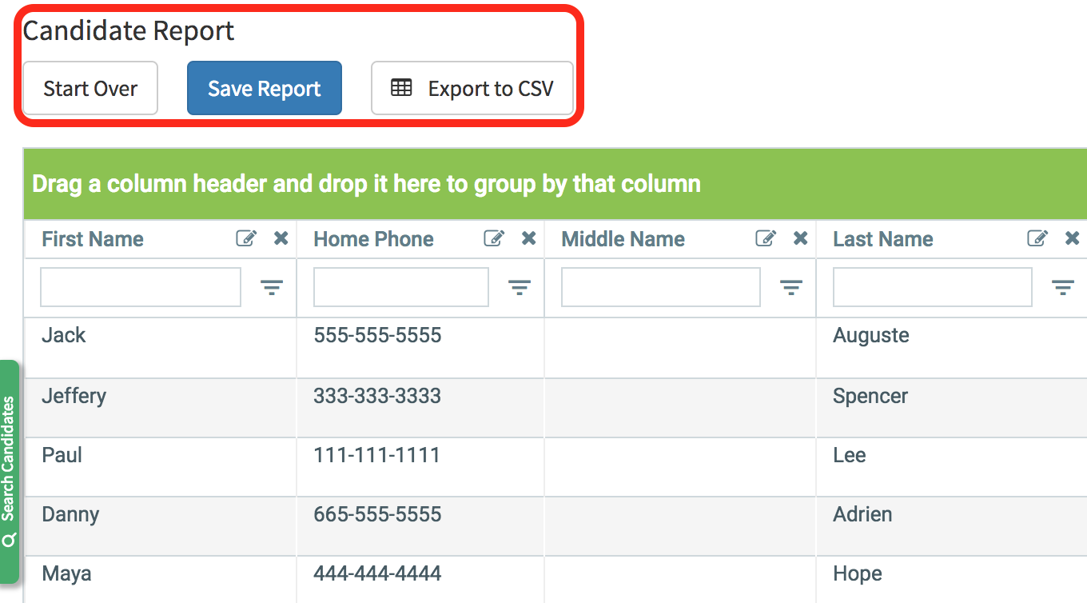1087x603 pixels.
Task: Click the edit icon on Last Name column
Action: (1037, 238)
